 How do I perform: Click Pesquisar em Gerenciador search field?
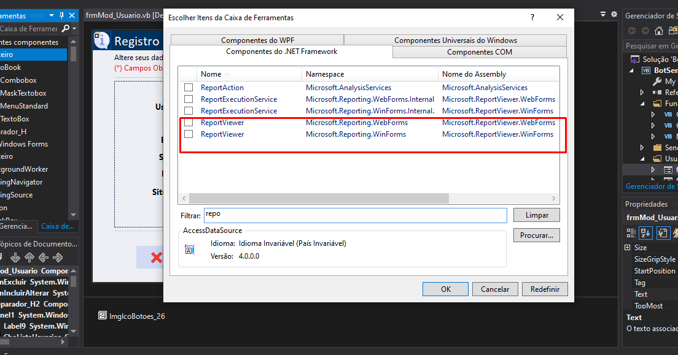tap(652, 46)
